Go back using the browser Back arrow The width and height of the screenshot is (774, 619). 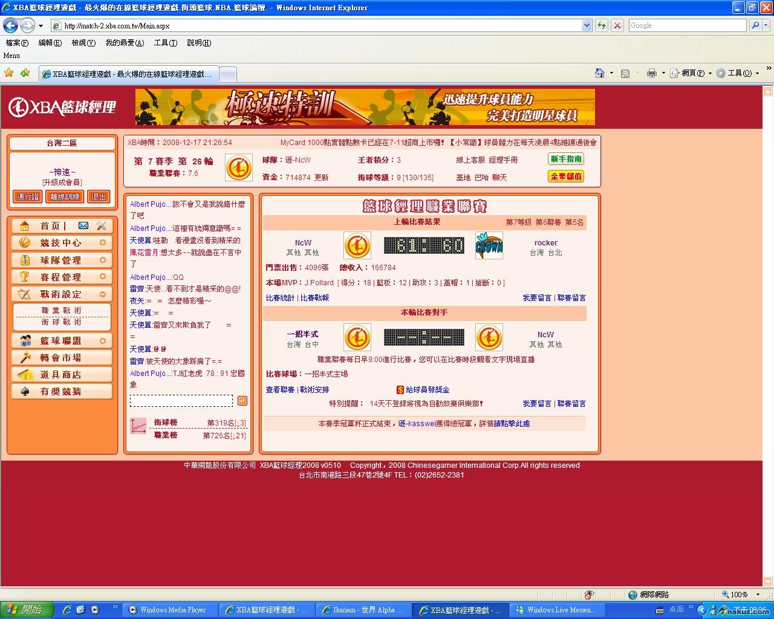coord(10,25)
